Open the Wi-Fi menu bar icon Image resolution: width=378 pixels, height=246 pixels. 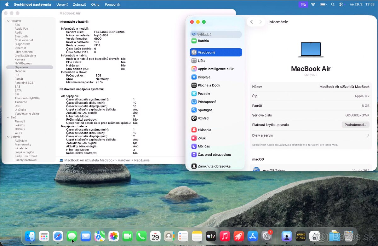point(313,4)
